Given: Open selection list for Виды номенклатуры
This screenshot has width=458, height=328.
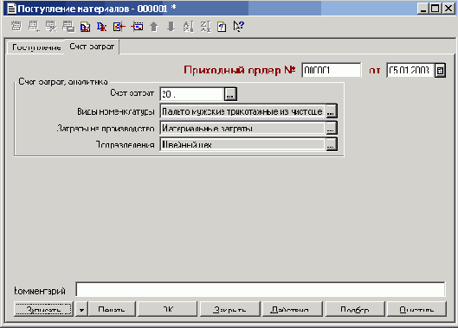Looking at the screenshot, I should [x=331, y=111].
